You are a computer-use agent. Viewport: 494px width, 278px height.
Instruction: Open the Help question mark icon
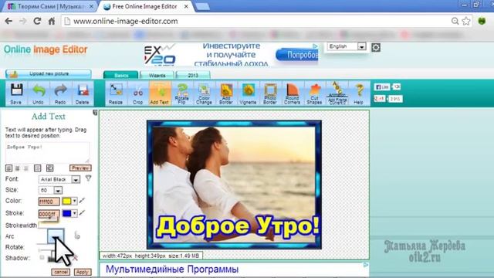[358, 93]
